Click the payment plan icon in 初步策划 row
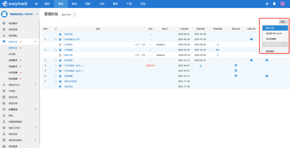The height and width of the screenshot is (148, 290). pos(251,60)
